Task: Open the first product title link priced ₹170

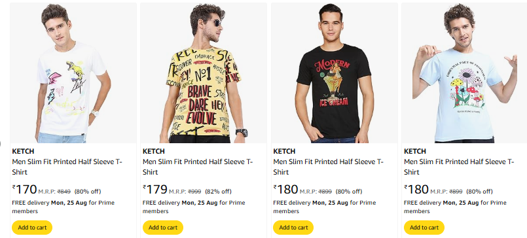Action: click(x=67, y=167)
